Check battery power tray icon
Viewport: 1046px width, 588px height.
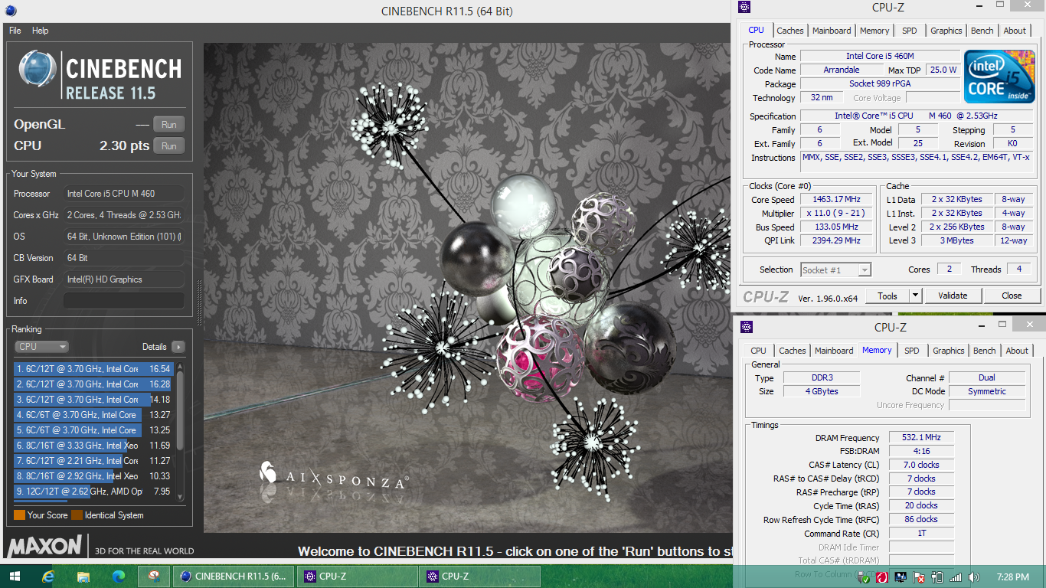937,577
